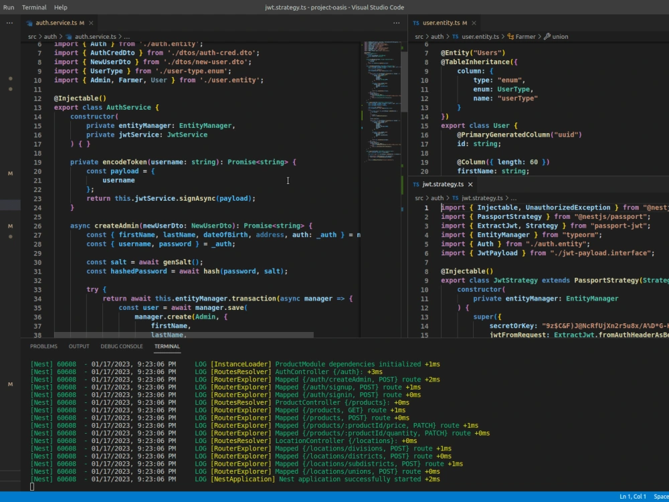Click the minimap of auth.service.ts editor
The width and height of the screenshot is (669, 502).
[x=383, y=102]
